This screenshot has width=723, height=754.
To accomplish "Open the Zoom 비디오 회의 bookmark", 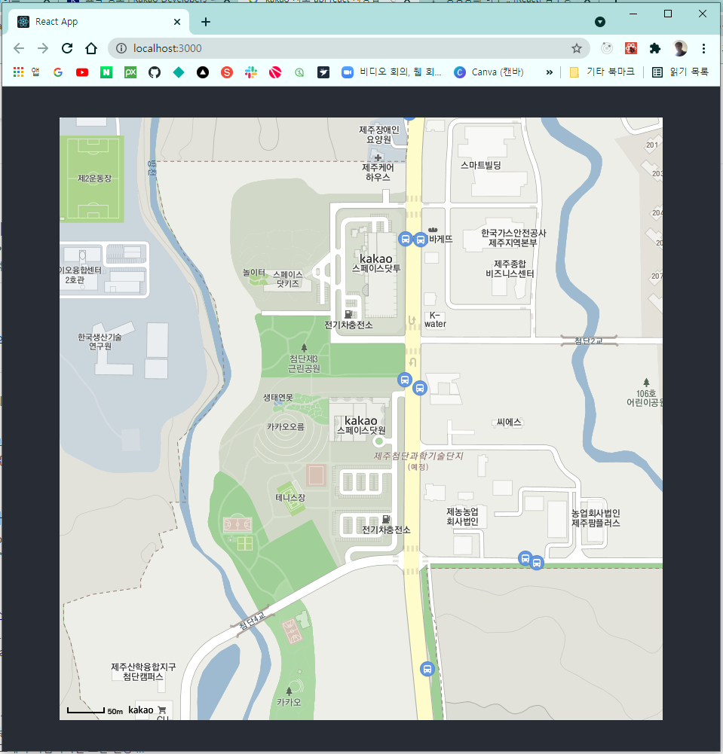I will point(391,72).
